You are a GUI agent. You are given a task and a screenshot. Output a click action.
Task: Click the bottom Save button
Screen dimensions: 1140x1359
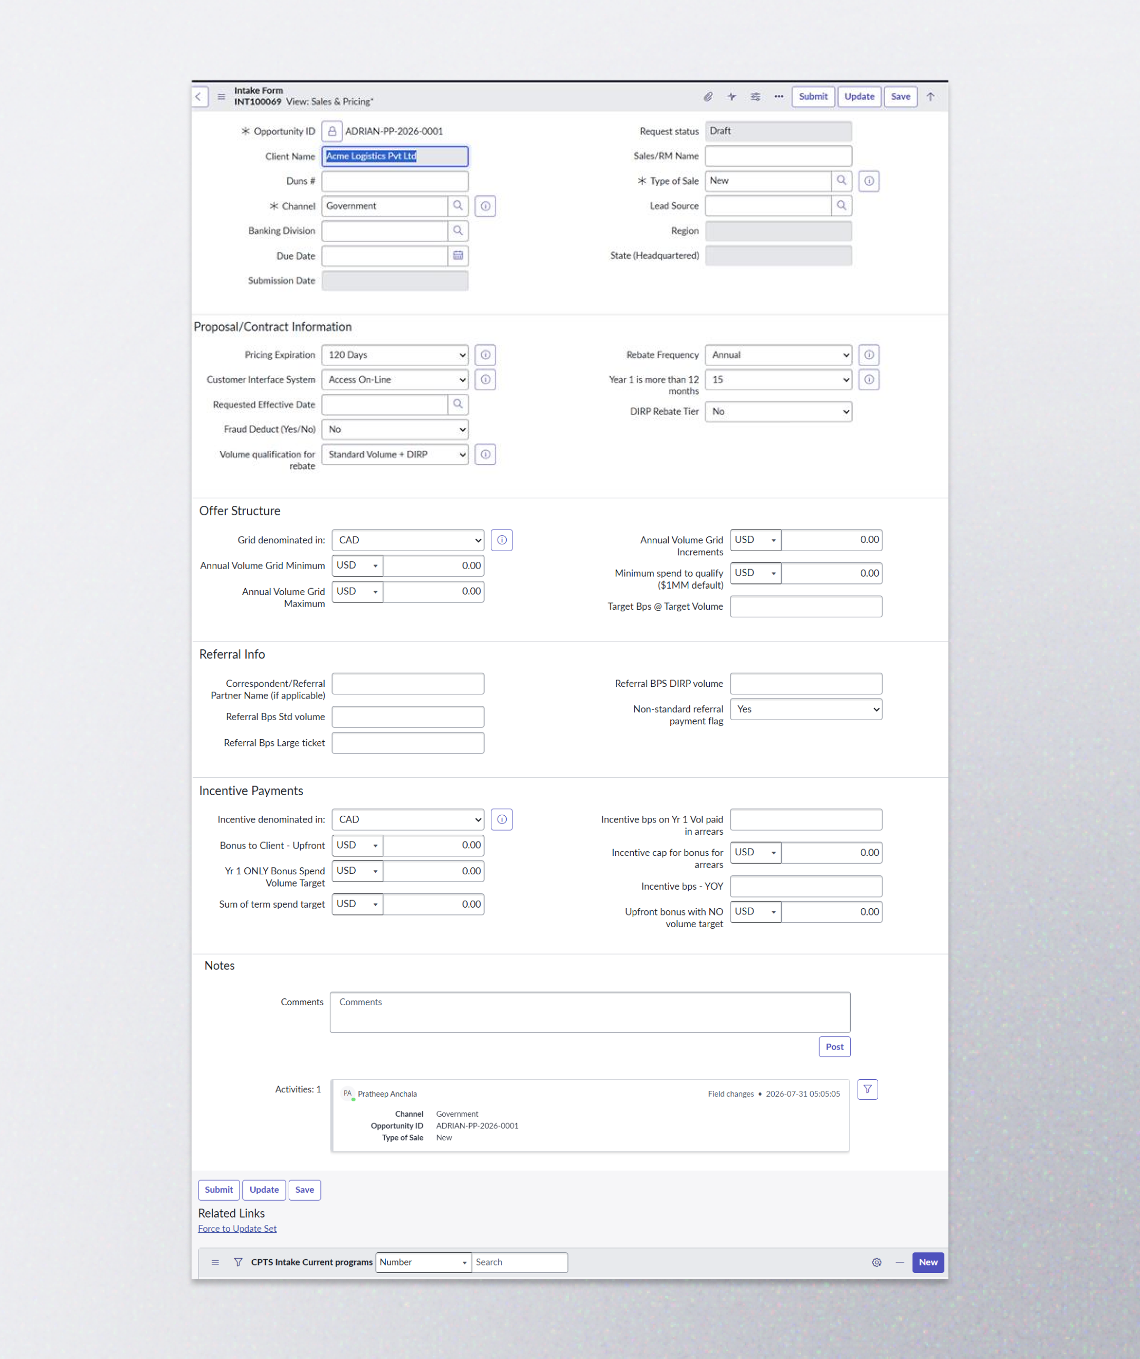click(x=305, y=1190)
